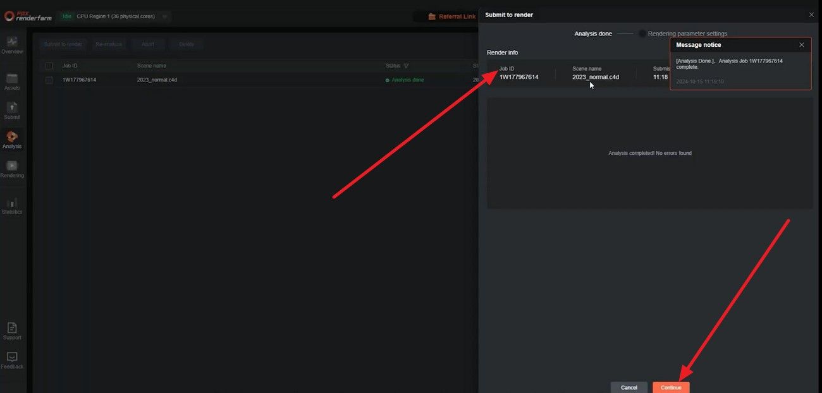Go to the Submit sidebar icon
This screenshot has height=393, width=822.
[x=12, y=111]
